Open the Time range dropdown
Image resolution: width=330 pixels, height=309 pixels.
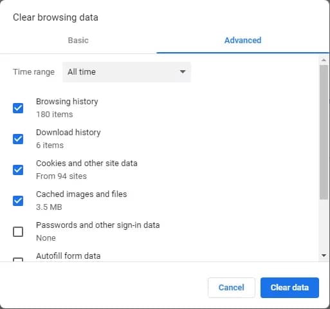pyautogui.click(x=127, y=72)
